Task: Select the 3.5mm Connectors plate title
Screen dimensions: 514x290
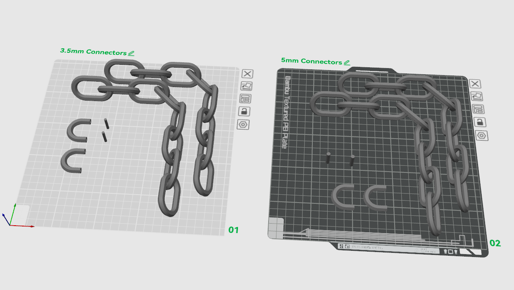Action: coord(93,52)
